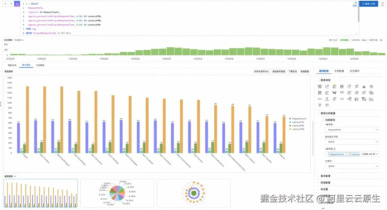The width and height of the screenshot is (387, 210).
Task: Pick the world map chart type icon
Action: point(341,93)
